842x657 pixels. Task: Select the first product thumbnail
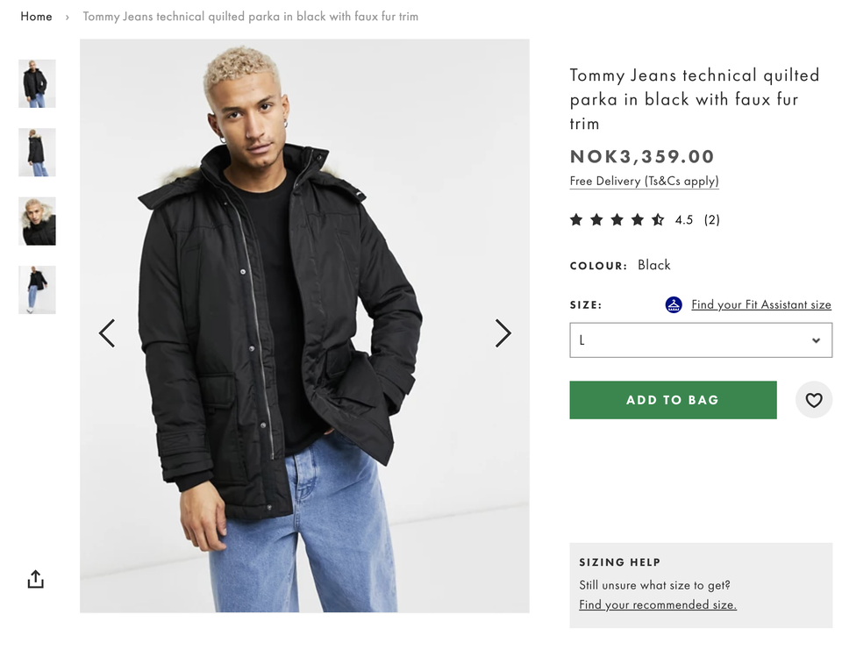pos(37,83)
